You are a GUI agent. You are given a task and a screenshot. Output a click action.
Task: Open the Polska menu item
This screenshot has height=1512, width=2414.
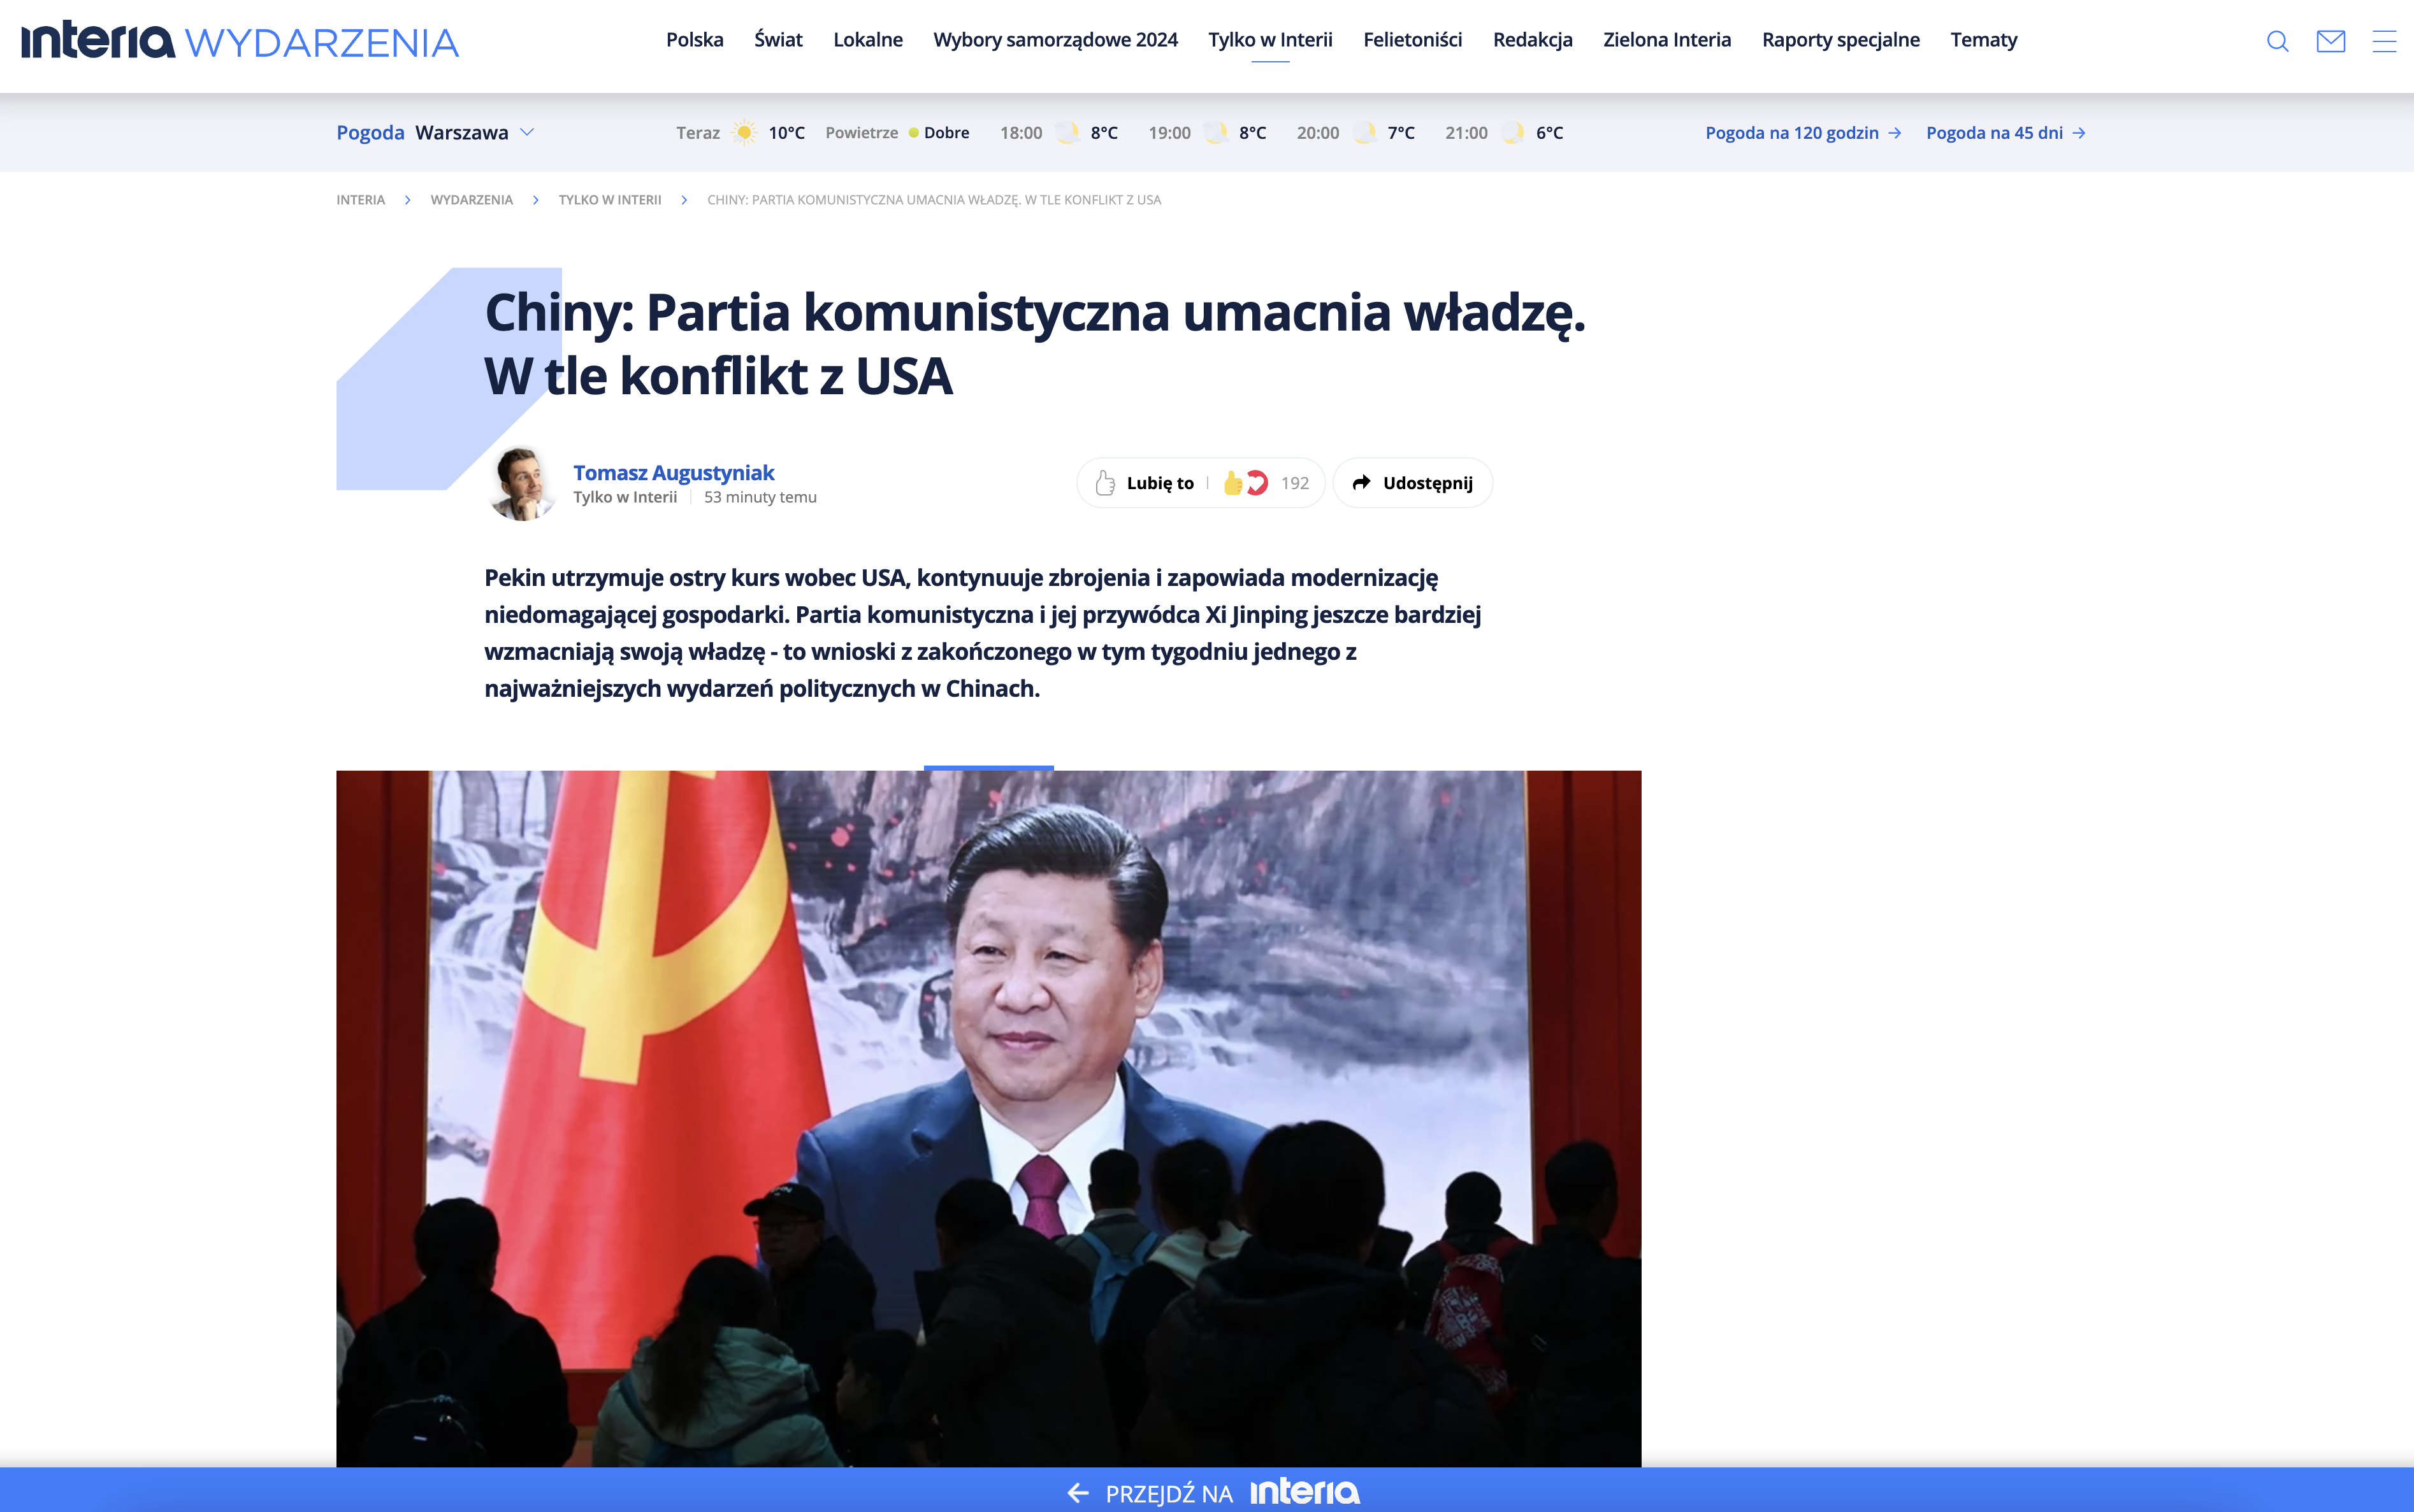click(694, 40)
